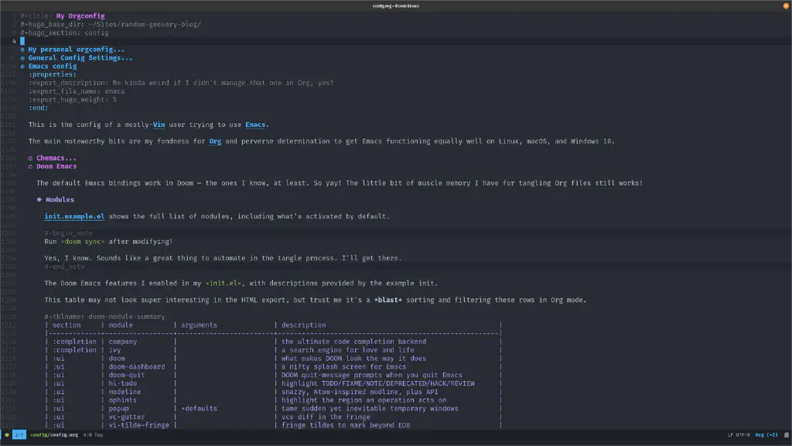Click the circled bullet before "My personal orgconfig"
The image size is (792, 446).
22,49
